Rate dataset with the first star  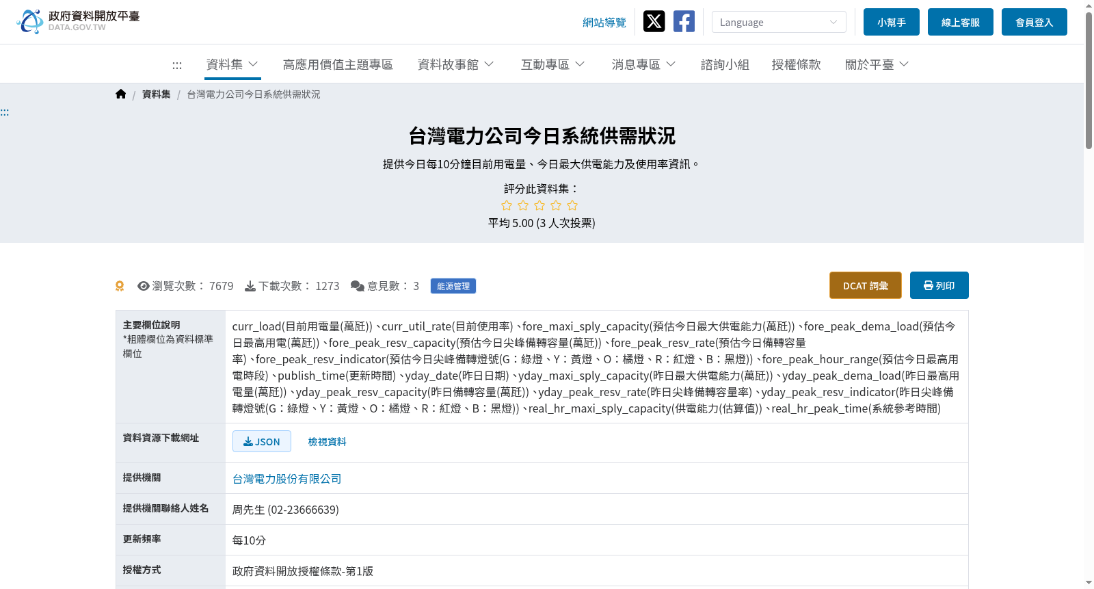click(507, 205)
